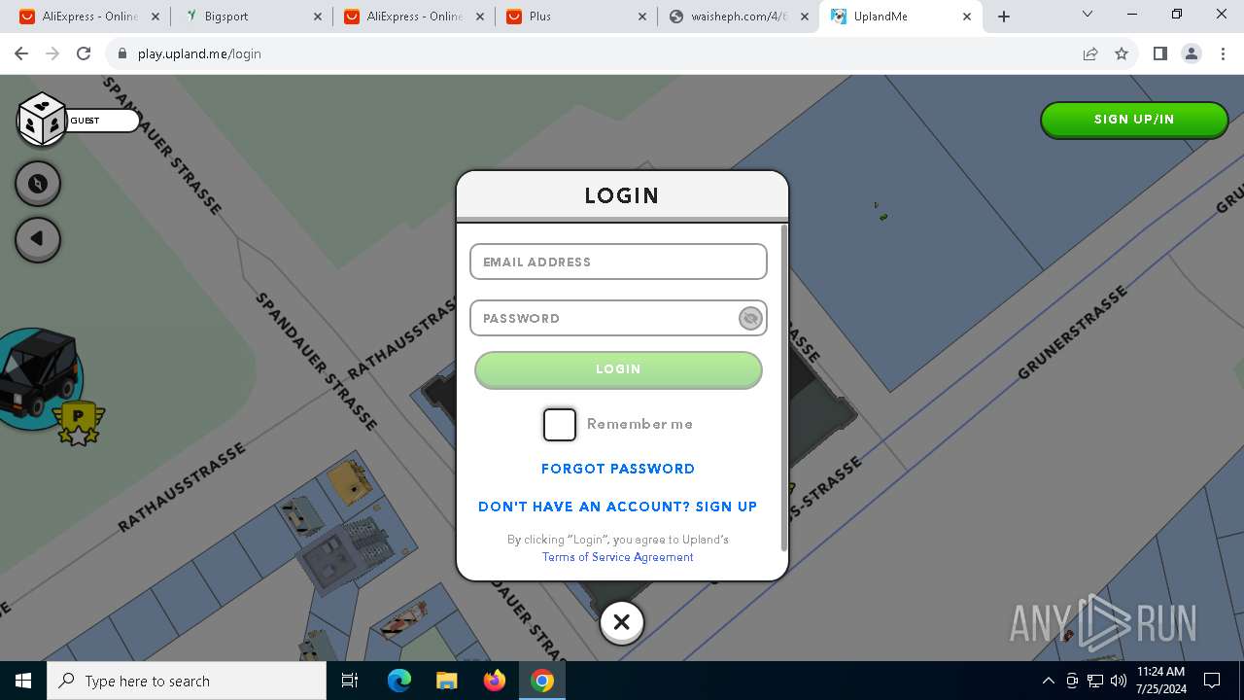Toggle the browser side panel
The height and width of the screenshot is (700, 1244).
(1160, 53)
